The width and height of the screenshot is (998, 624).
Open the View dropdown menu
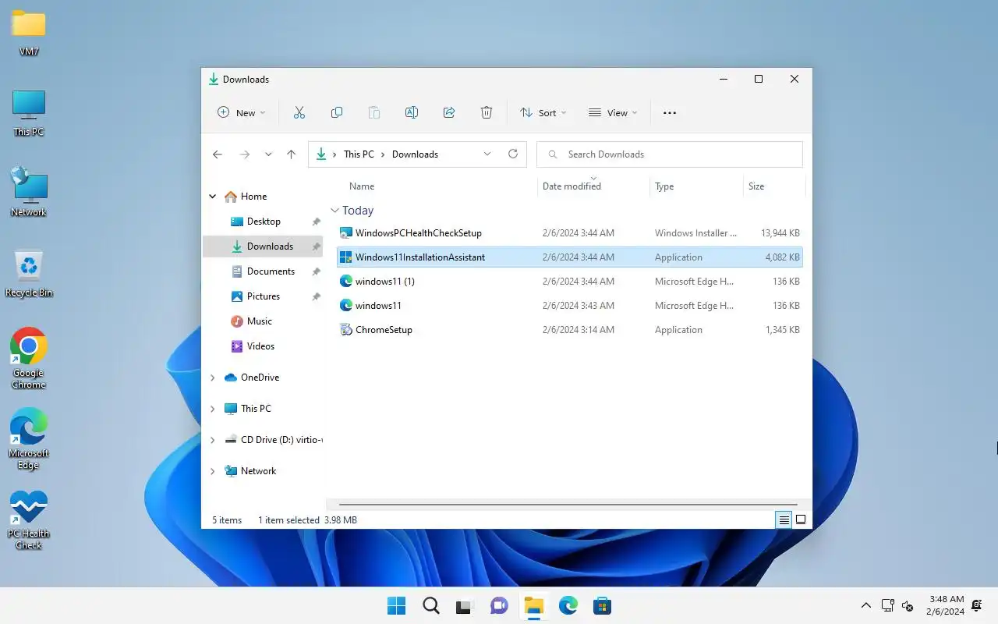pyautogui.click(x=613, y=113)
